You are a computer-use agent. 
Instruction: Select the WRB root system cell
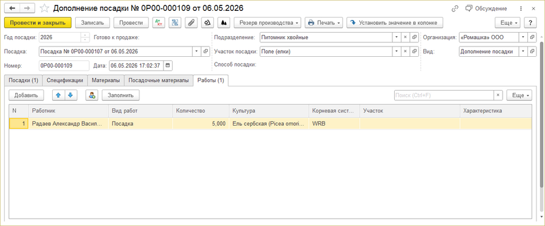pos(334,123)
